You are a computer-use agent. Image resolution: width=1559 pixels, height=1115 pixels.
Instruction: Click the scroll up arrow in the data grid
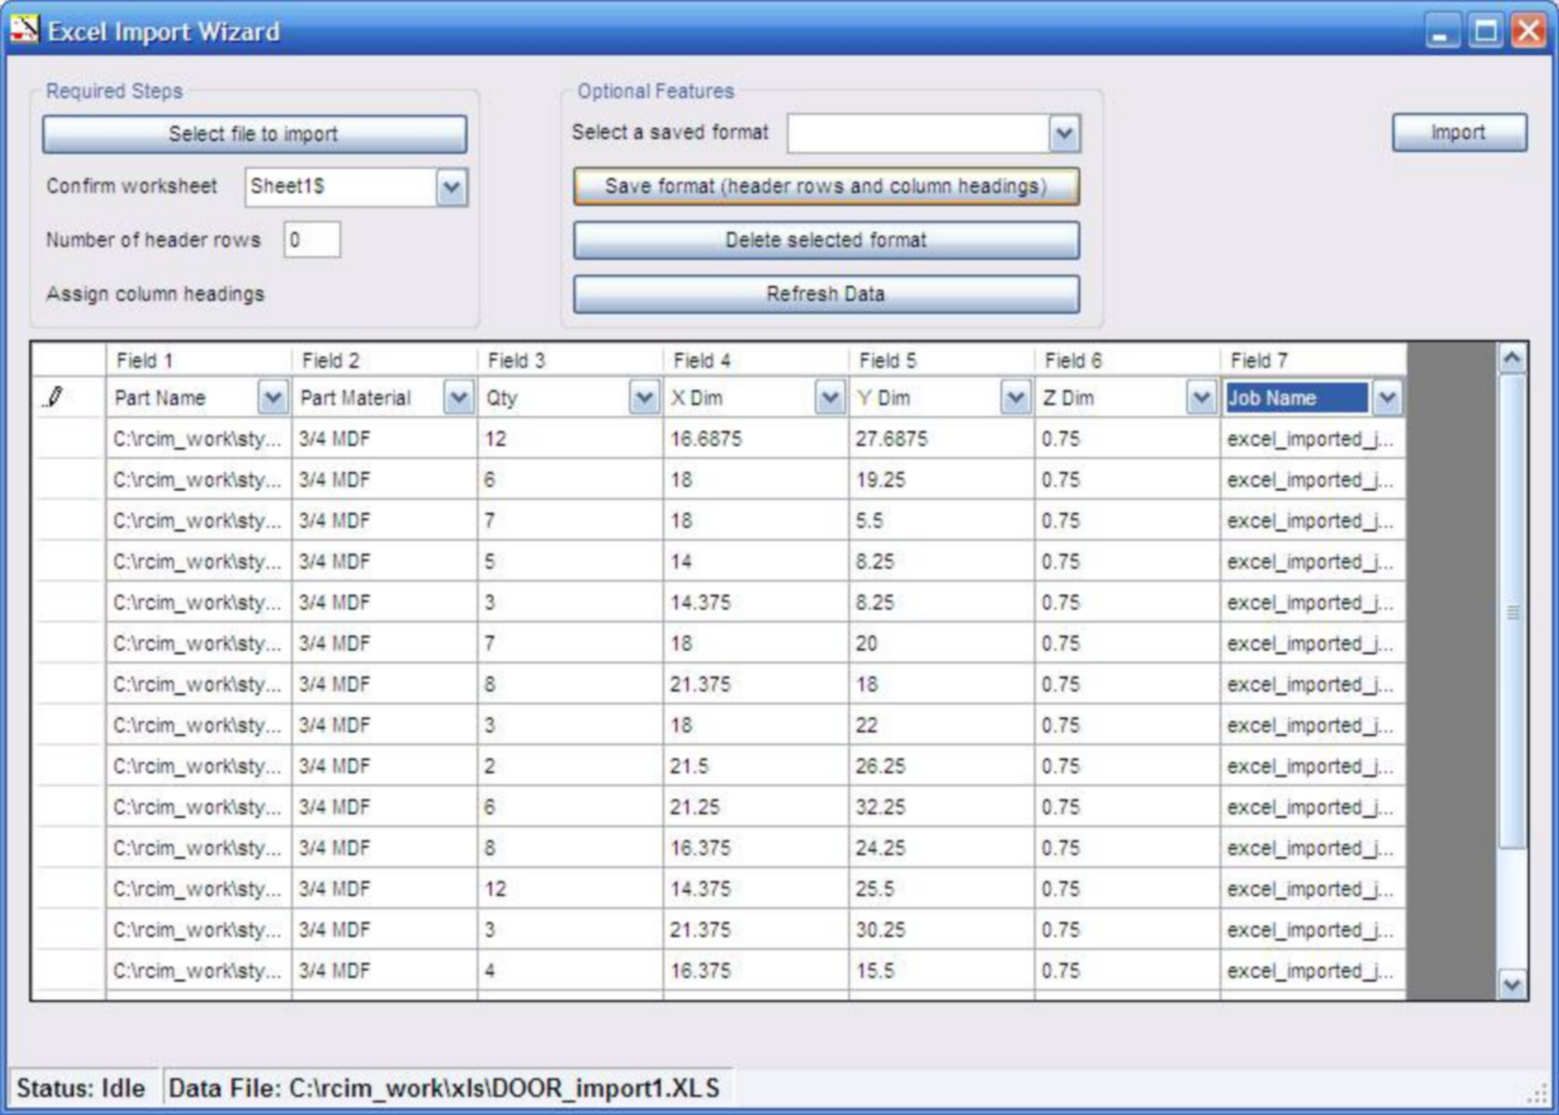1512,358
